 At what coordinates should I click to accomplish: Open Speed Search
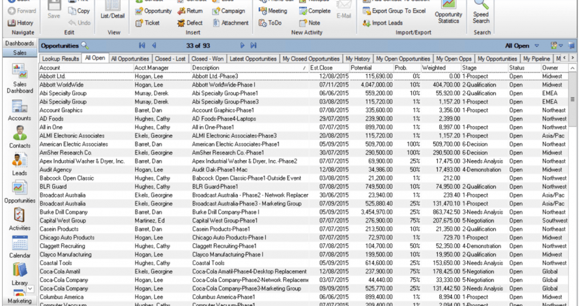(x=481, y=12)
